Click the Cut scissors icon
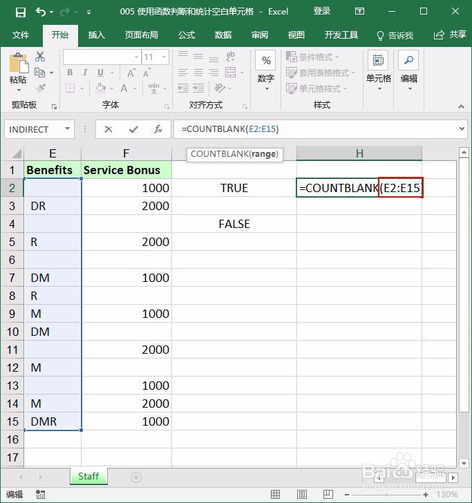Image resolution: width=472 pixels, height=503 pixels. [40, 57]
